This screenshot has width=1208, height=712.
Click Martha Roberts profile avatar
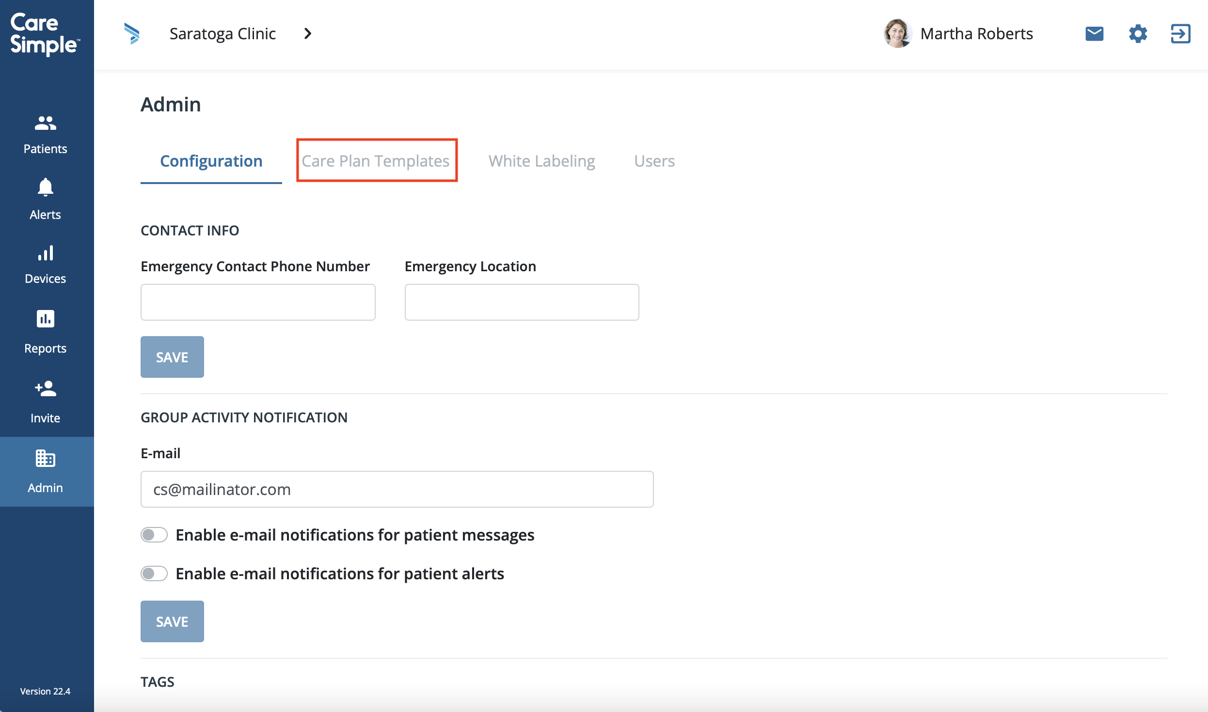pyautogui.click(x=897, y=34)
